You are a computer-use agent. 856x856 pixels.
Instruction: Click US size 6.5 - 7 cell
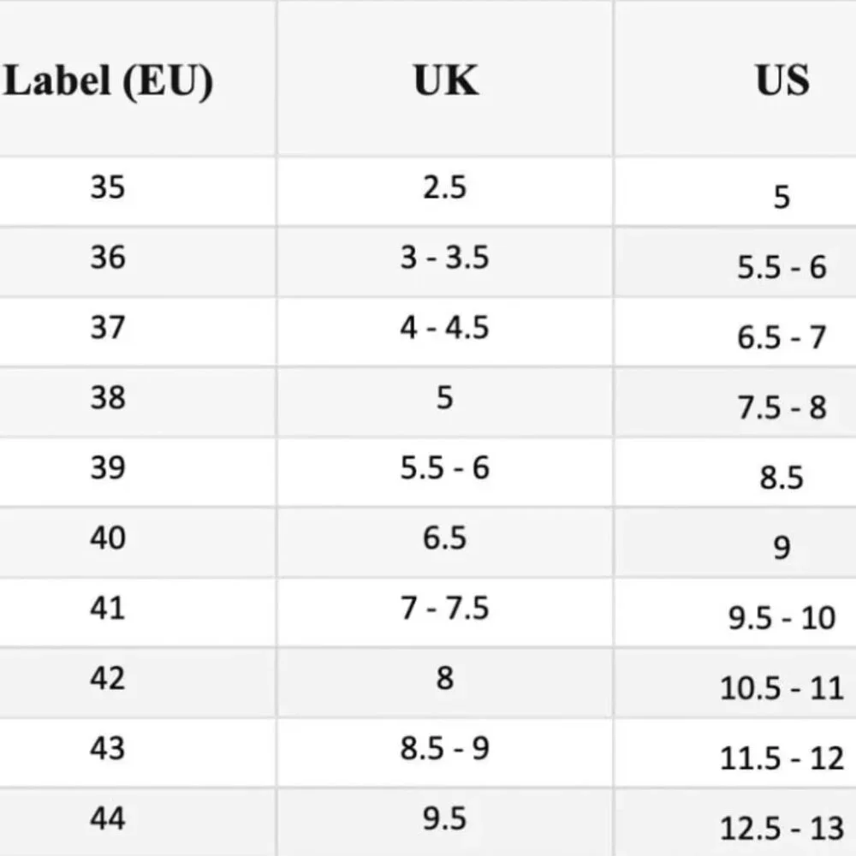735,332
